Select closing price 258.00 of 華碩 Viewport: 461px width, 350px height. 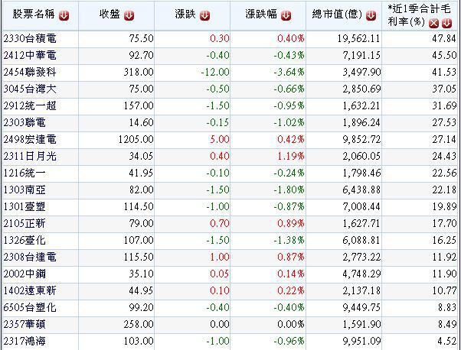(139, 324)
